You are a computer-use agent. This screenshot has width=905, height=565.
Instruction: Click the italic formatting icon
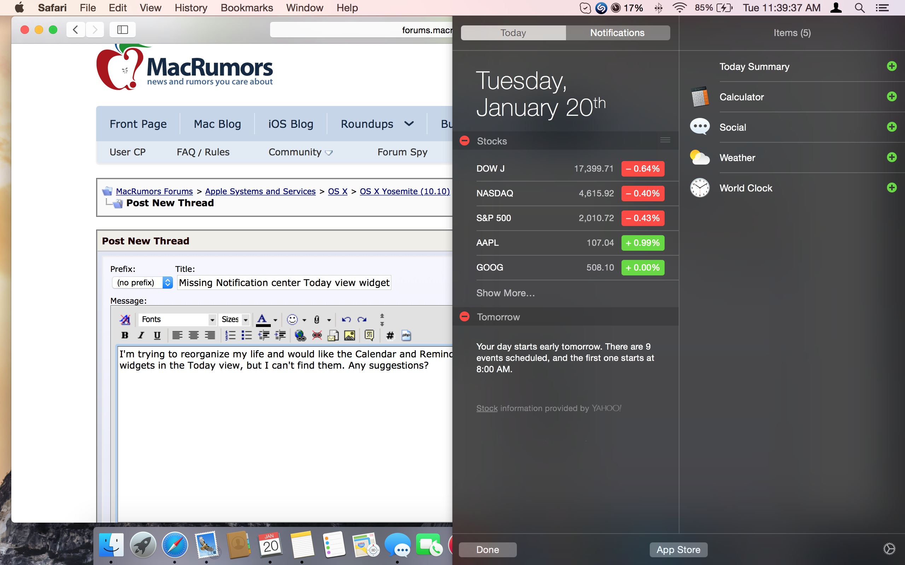point(141,335)
